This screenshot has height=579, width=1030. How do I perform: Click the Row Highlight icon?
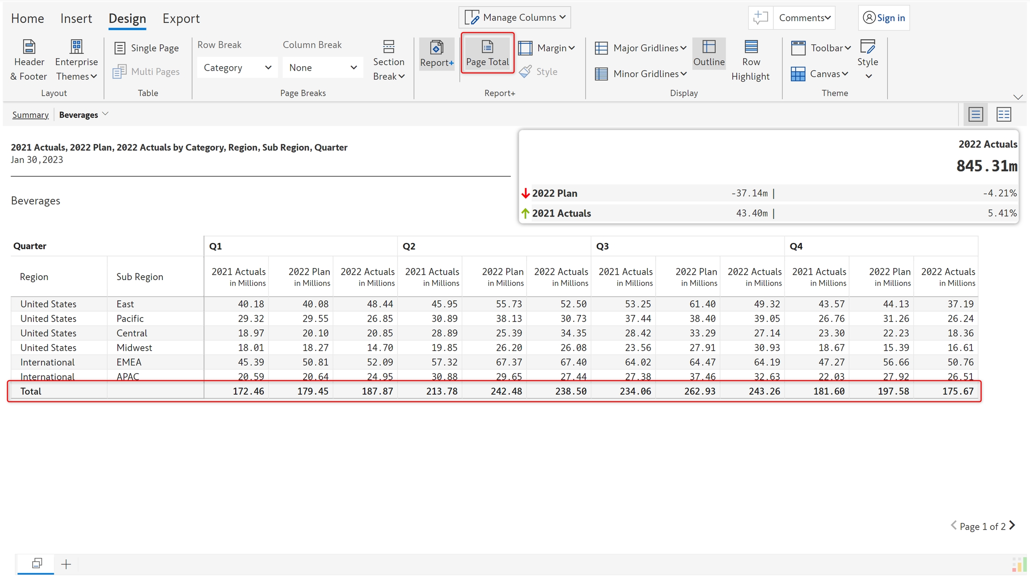[751, 47]
